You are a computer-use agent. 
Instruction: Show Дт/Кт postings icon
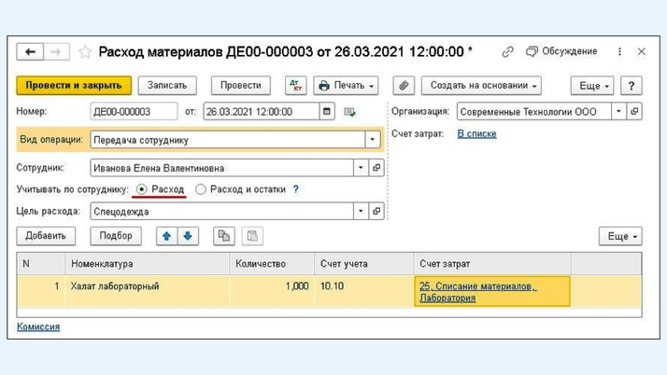click(x=295, y=86)
